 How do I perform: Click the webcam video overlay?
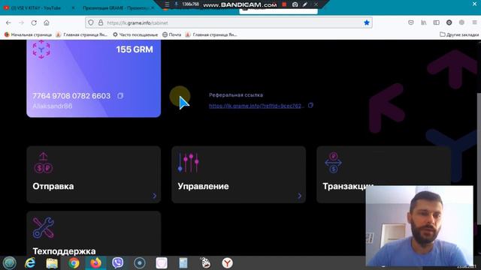click(419, 226)
